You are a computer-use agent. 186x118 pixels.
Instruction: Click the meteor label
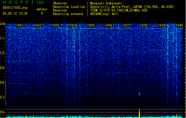click(42, 9)
